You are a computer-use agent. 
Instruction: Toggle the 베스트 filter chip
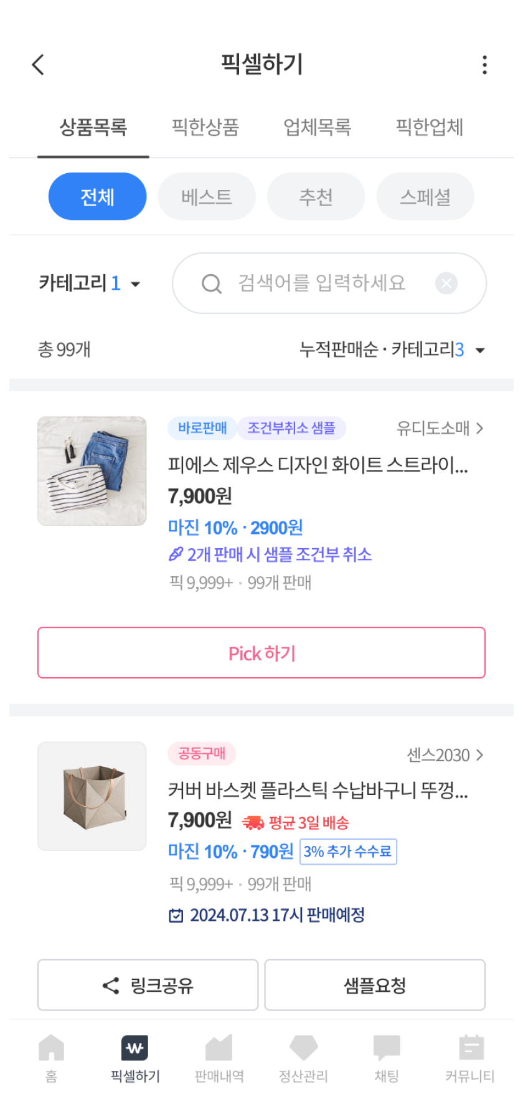[x=207, y=197]
